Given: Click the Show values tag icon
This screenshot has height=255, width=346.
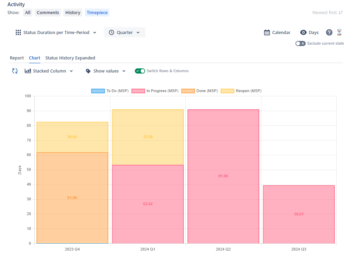Looking at the screenshot, I should (x=89, y=71).
